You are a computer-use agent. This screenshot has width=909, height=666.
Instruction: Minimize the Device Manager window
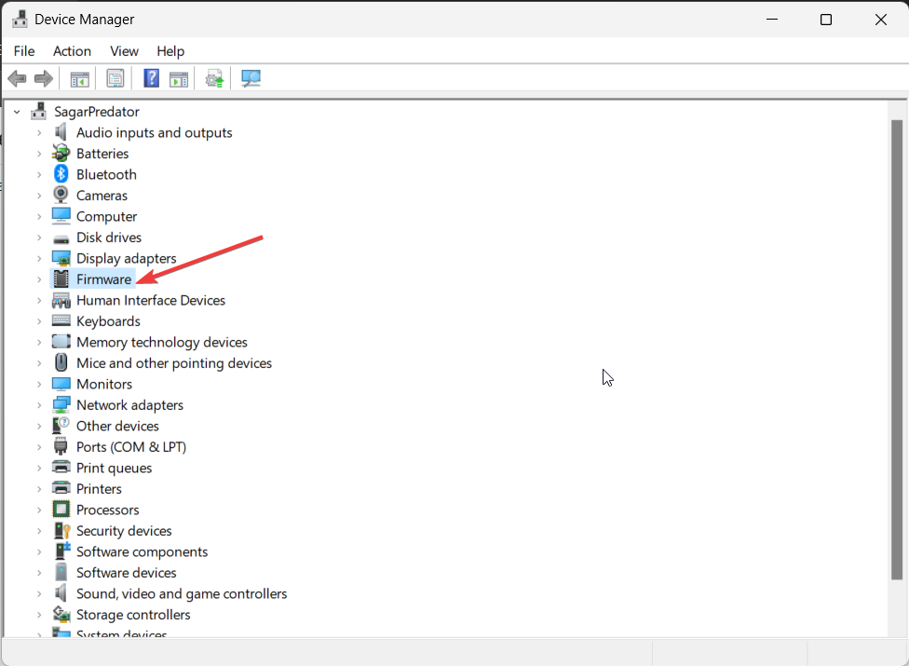click(772, 20)
